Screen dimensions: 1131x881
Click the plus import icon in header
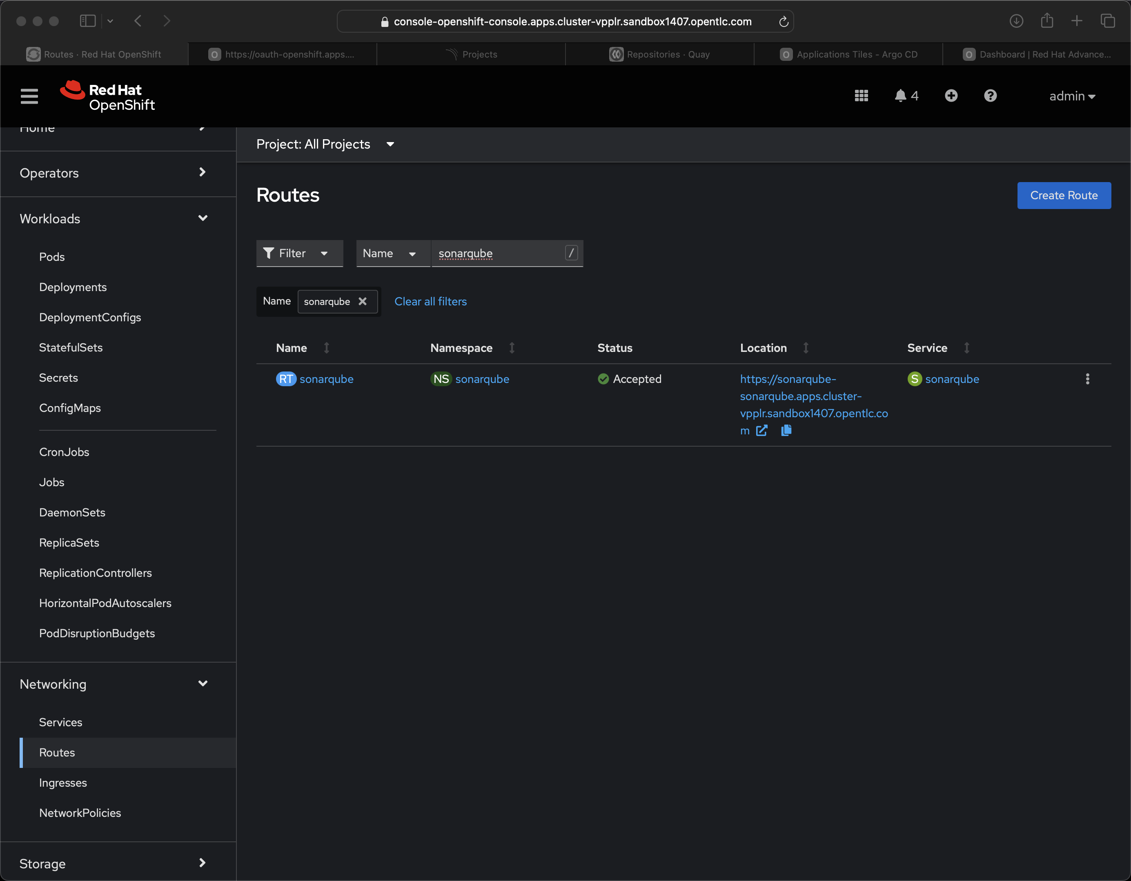[x=951, y=96]
